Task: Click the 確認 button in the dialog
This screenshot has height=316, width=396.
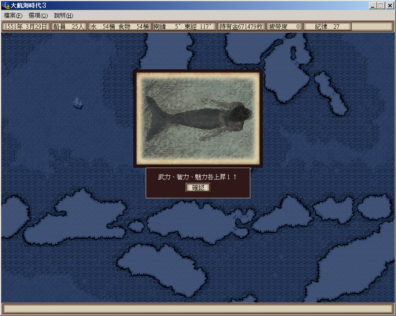Action: 198,188
